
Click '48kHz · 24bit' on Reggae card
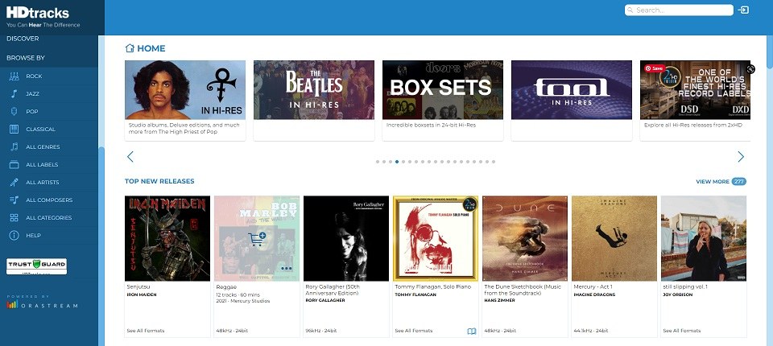pos(232,331)
